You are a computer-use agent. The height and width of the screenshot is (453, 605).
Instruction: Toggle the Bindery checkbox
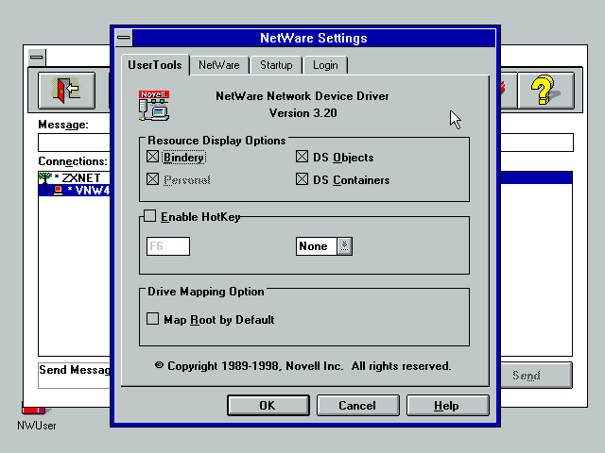coord(153,157)
